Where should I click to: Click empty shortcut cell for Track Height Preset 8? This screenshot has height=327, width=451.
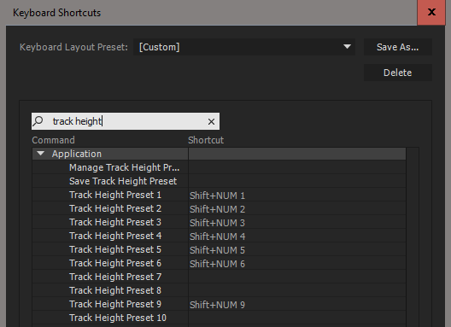(297, 290)
